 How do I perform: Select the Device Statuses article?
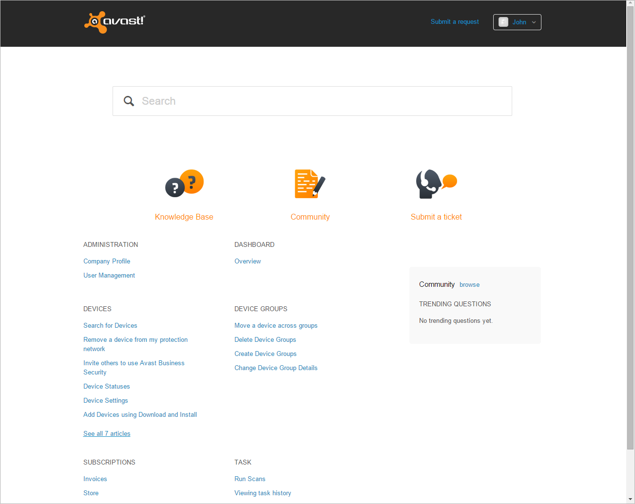pos(107,387)
